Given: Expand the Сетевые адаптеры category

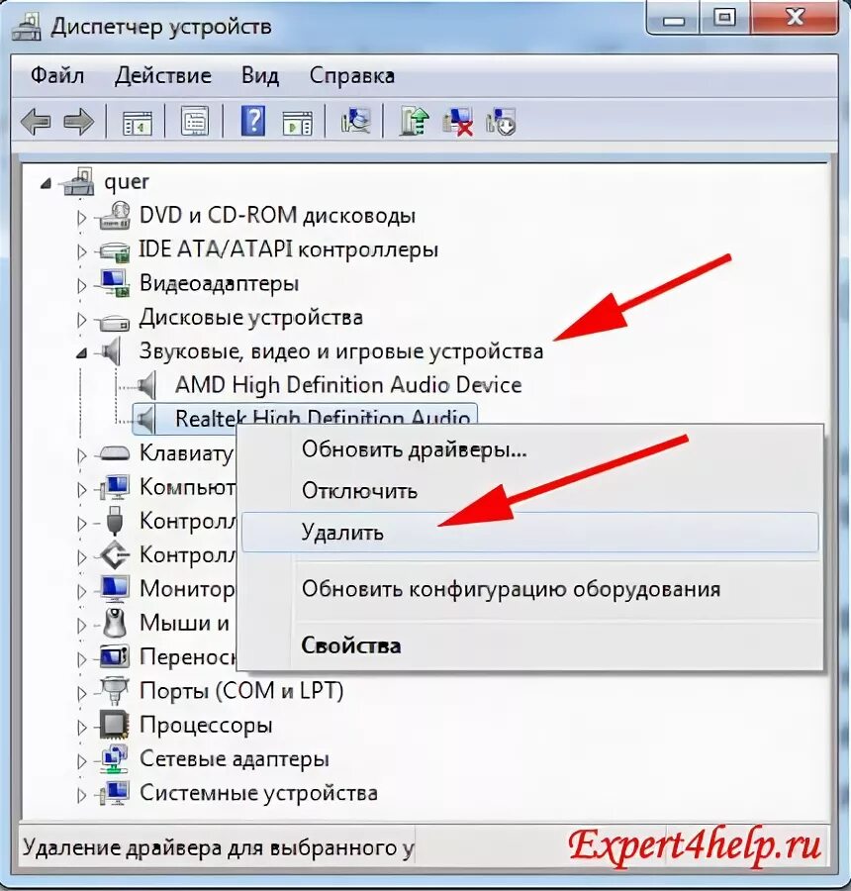Looking at the screenshot, I should click(x=81, y=758).
